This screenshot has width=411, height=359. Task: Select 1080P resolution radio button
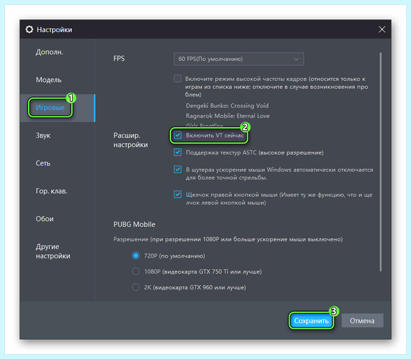(x=136, y=271)
